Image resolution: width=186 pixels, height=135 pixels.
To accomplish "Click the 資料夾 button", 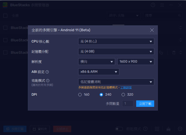I will tap(40, 129).
